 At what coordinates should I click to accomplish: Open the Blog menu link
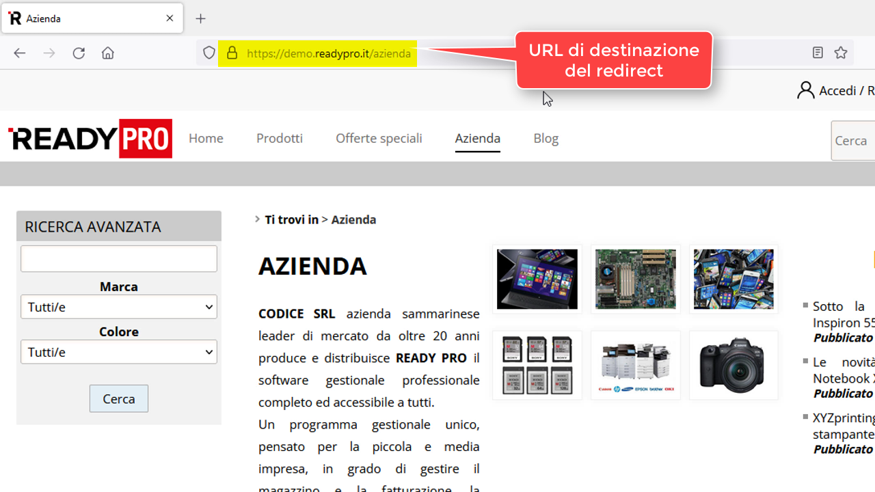pyautogui.click(x=546, y=138)
